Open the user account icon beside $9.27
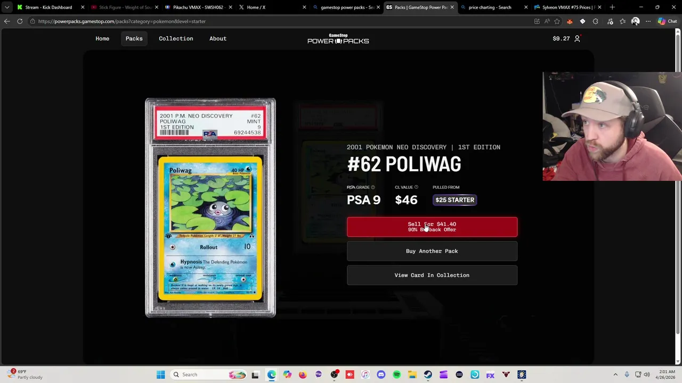This screenshot has width=682, height=383. click(577, 38)
